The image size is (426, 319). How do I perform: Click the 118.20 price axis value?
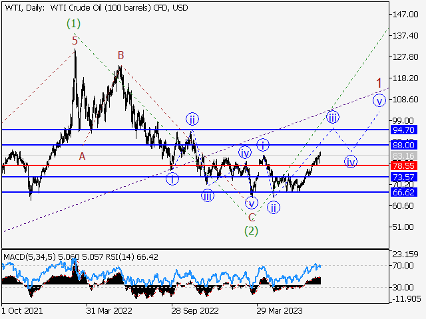pos(405,78)
